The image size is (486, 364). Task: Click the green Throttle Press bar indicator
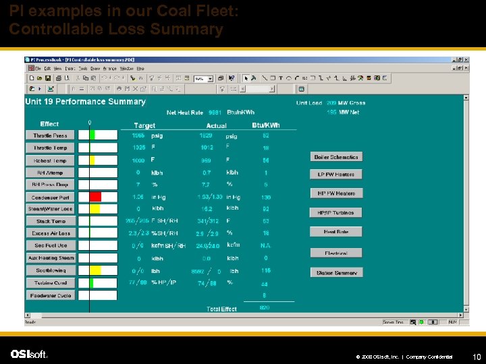click(x=92, y=135)
